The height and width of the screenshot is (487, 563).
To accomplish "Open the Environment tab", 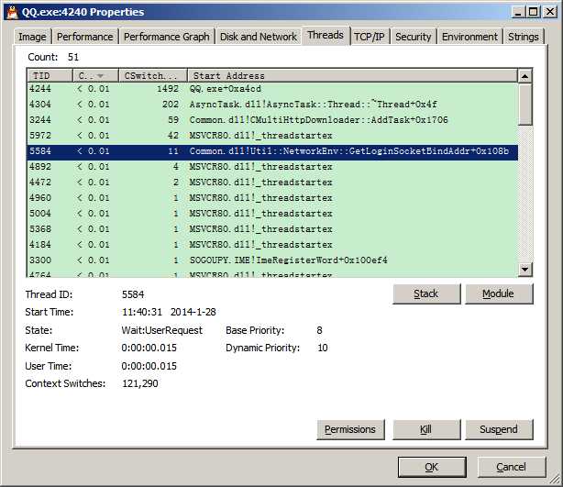I will click(469, 37).
